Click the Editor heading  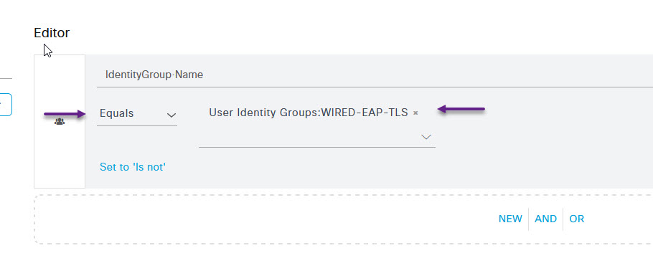coord(52,33)
